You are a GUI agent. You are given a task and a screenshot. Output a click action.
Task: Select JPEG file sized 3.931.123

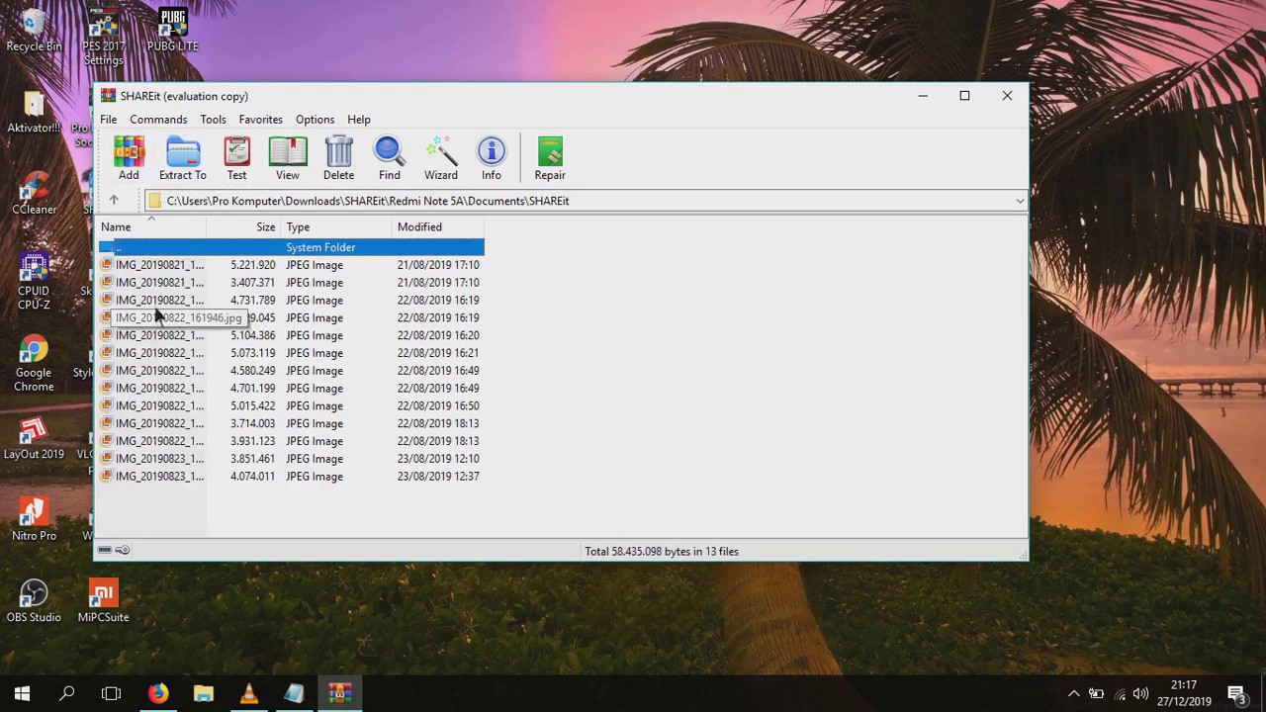point(291,441)
